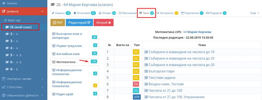Open the Още dropdown menu

255,13
